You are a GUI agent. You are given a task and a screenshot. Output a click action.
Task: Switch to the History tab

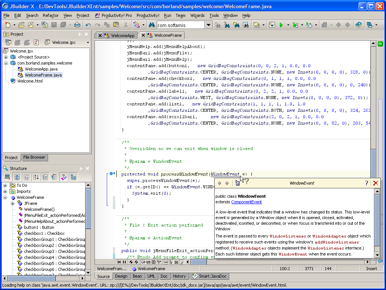pos(179,276)
